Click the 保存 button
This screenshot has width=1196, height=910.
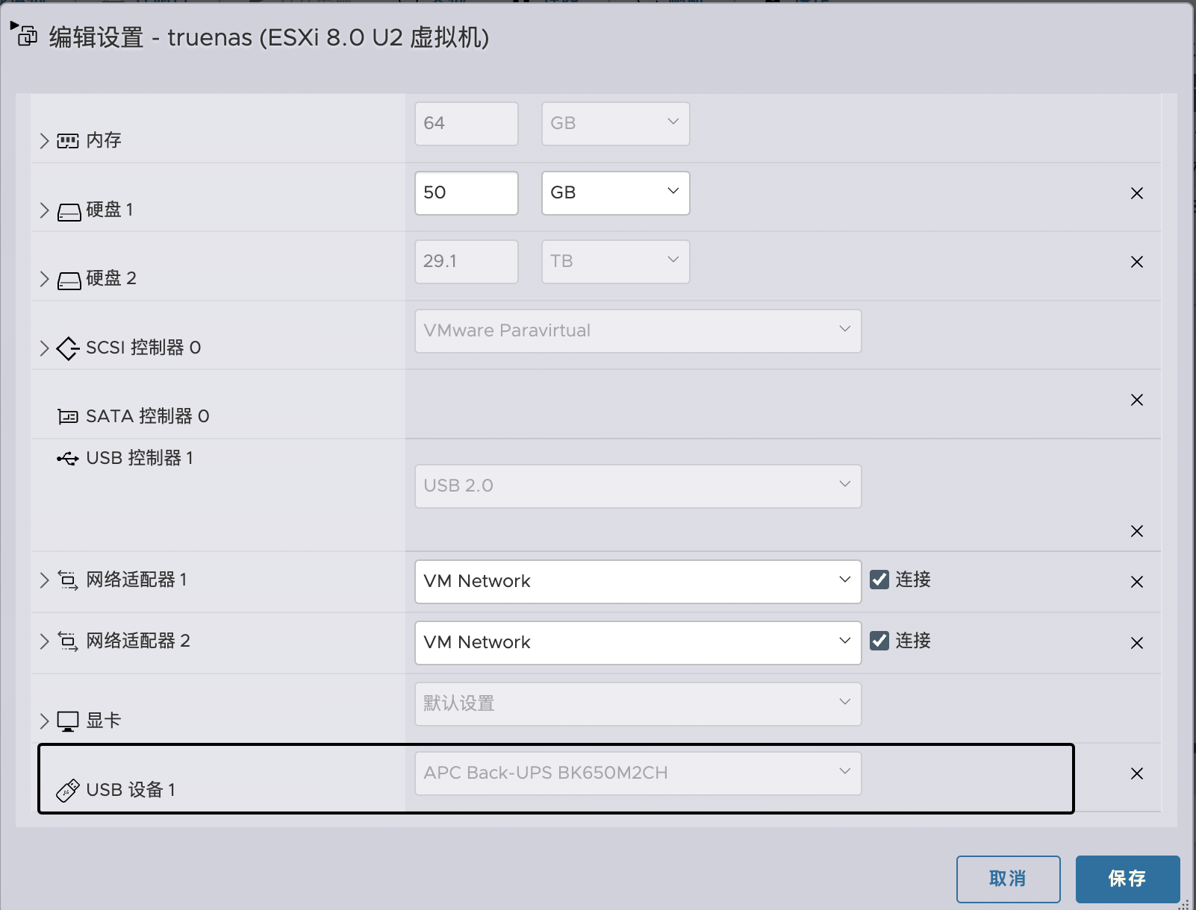tap(1127, 879)
